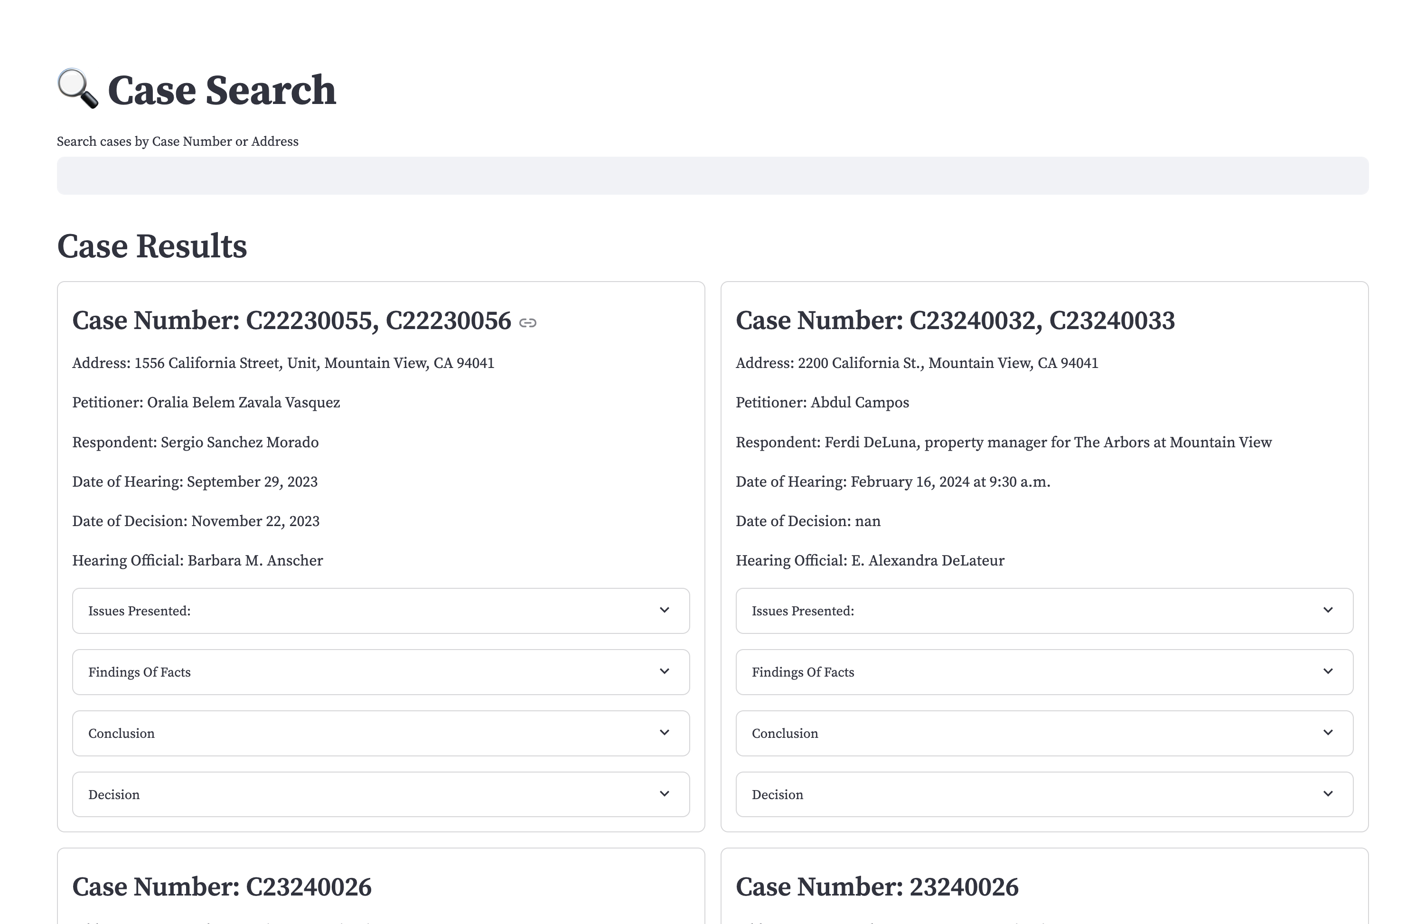
Task: Click chevron arrow on C22230055 Issues Presented
Action: click(x=664, y=610)
